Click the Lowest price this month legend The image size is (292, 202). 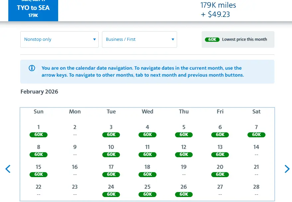(238, 39)
